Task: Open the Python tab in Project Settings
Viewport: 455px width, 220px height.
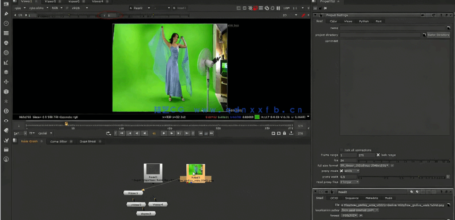Action: tap(364, 21)
